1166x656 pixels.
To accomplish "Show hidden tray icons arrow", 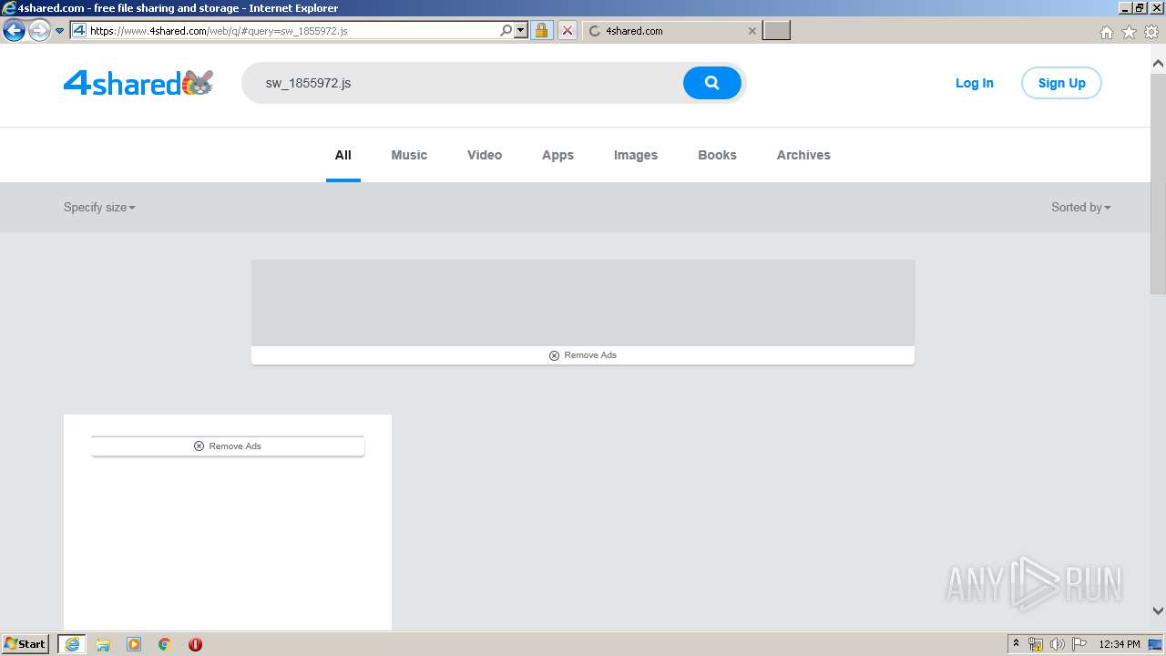I will click(1016, 644).
